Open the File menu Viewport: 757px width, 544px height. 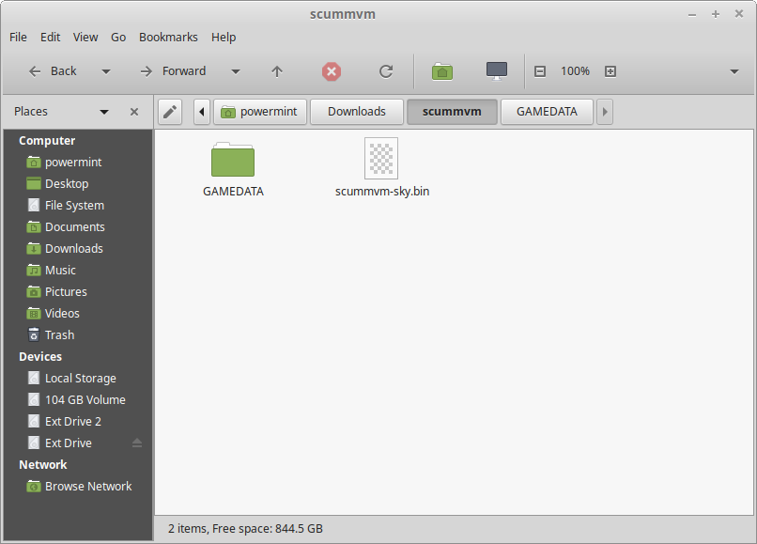pyautogui.click(x=19, y=38)
